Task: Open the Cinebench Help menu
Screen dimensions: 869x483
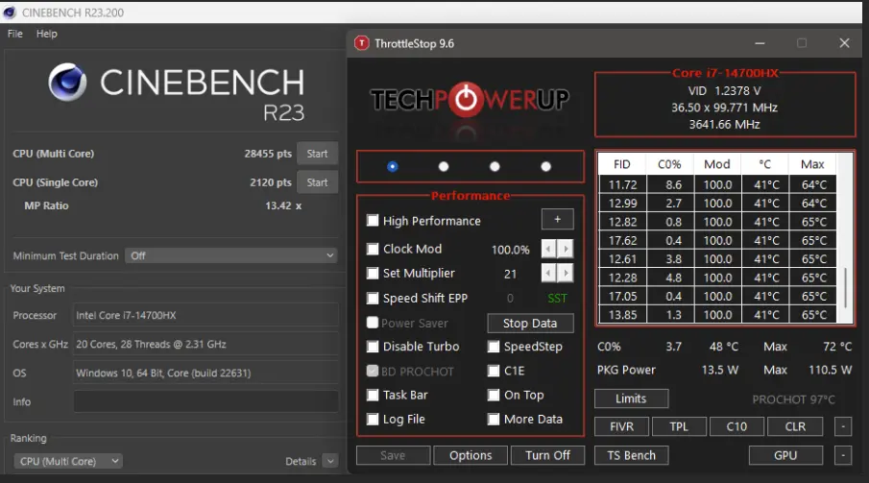Action: 46,34
